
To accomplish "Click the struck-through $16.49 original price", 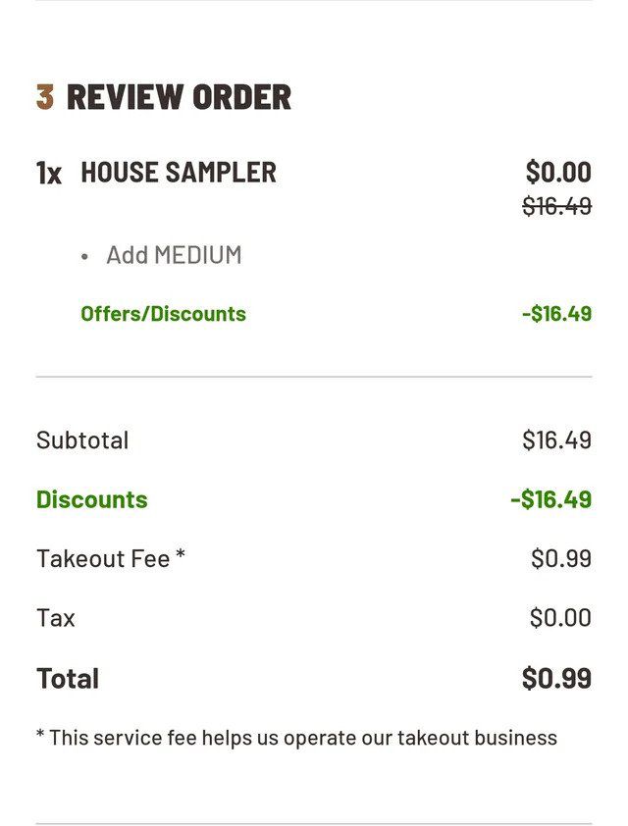I will coord(557,205).
